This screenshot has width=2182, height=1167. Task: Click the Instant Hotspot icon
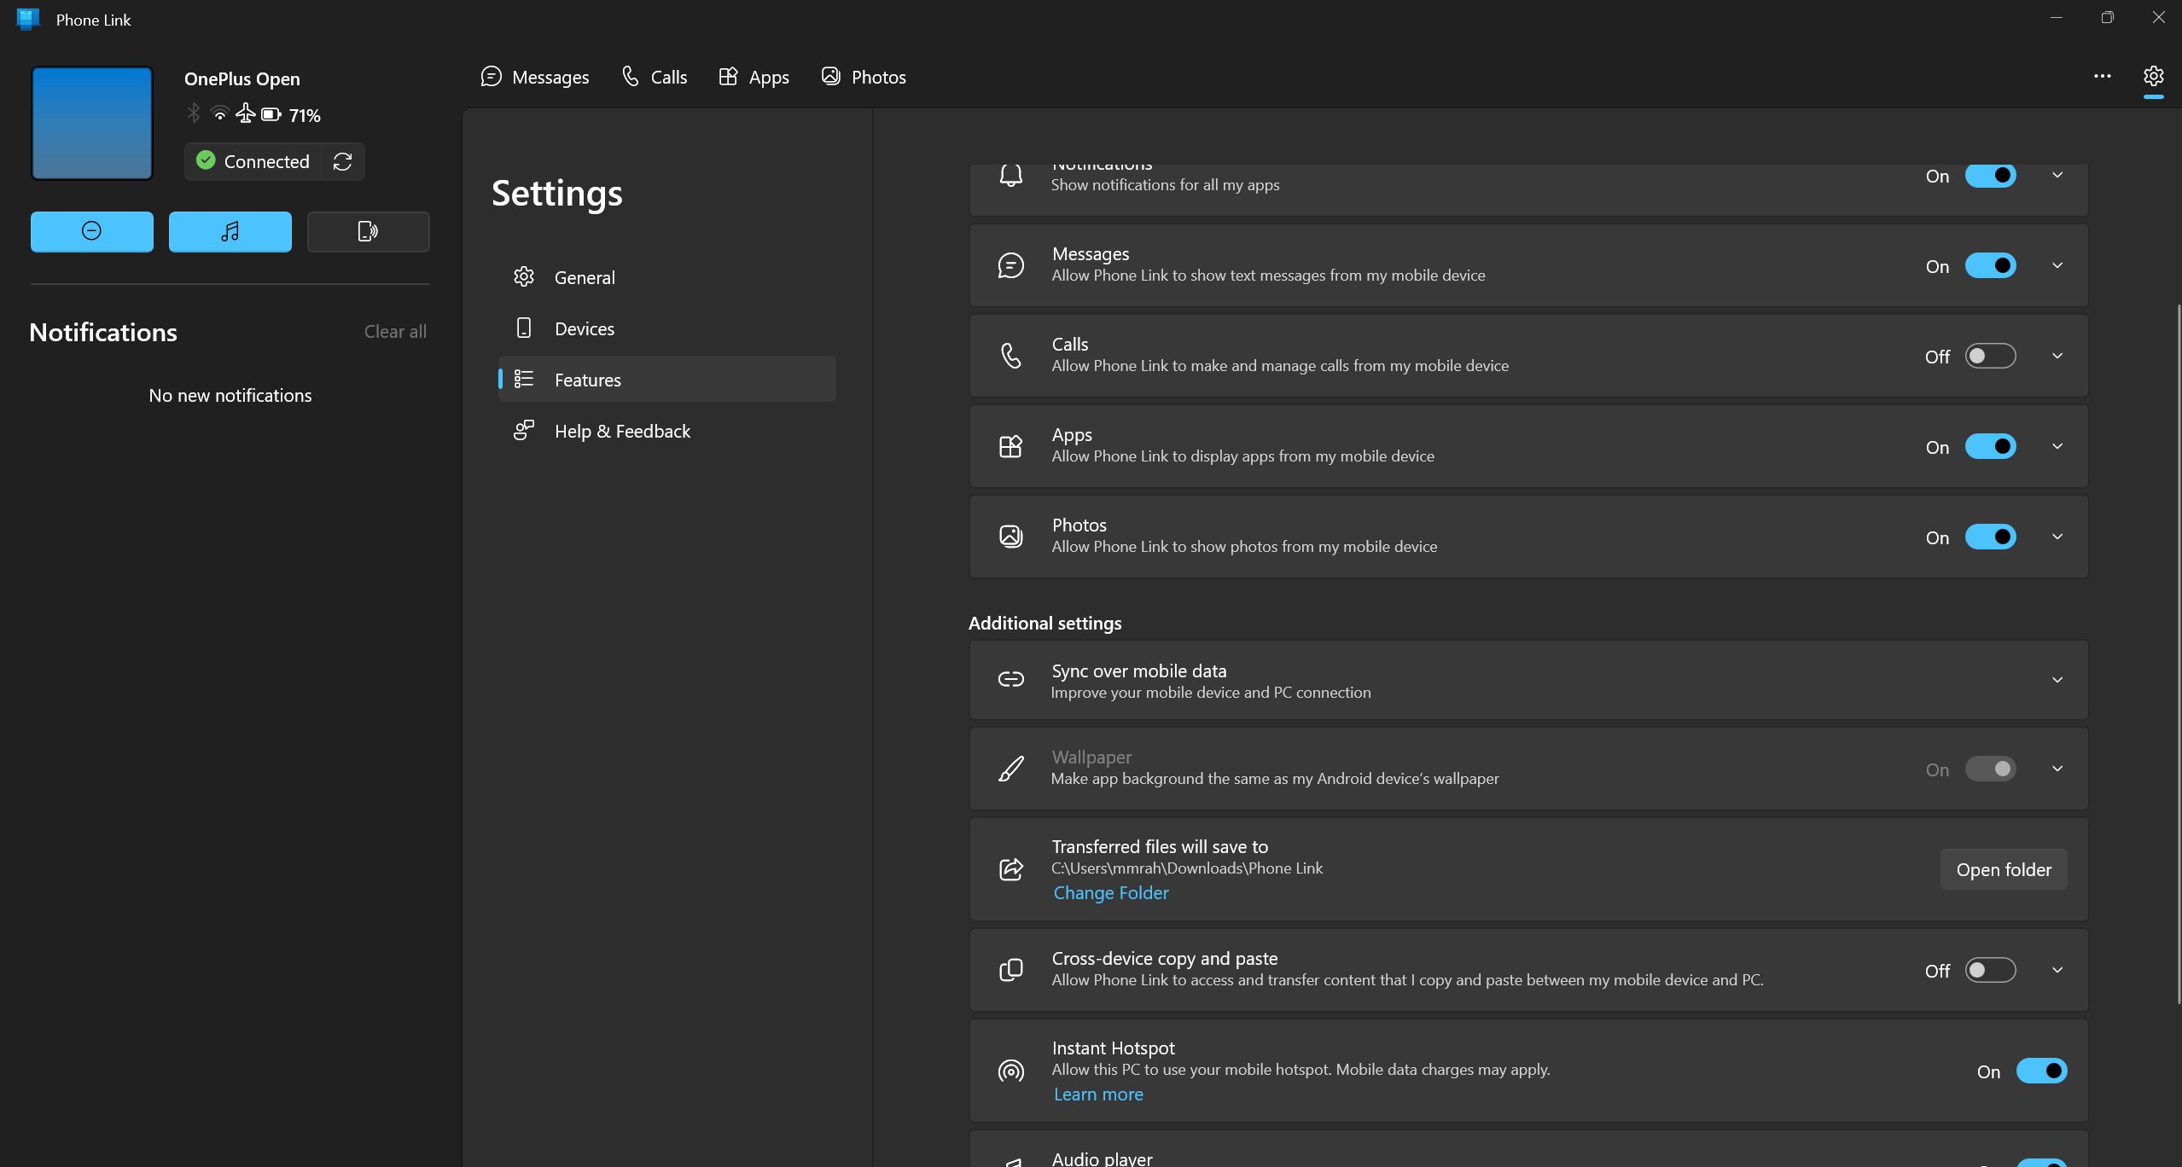point(1009,1071)
